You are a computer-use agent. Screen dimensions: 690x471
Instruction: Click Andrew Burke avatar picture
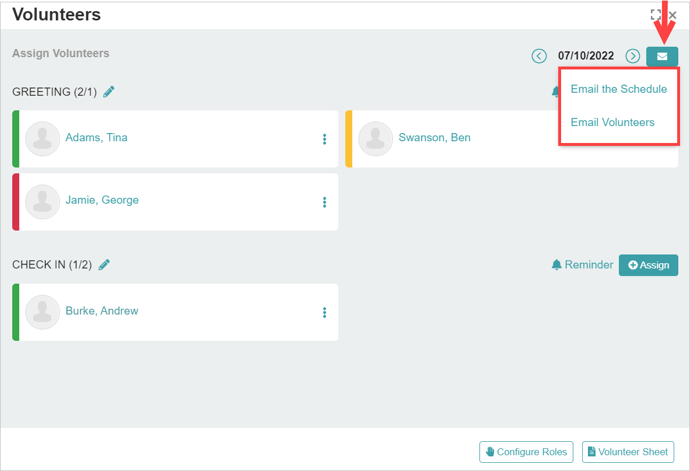click(42, 312)
